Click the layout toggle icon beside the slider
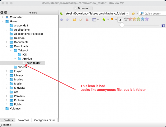 (163, 25)
